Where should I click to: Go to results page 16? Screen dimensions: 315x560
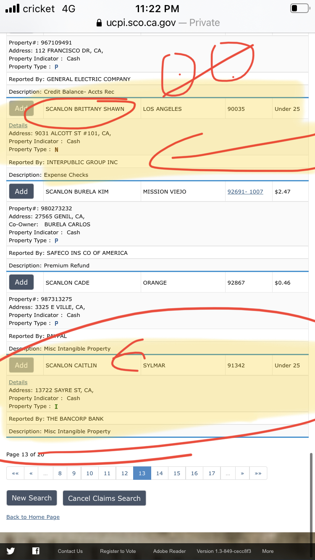click(194, 473)
